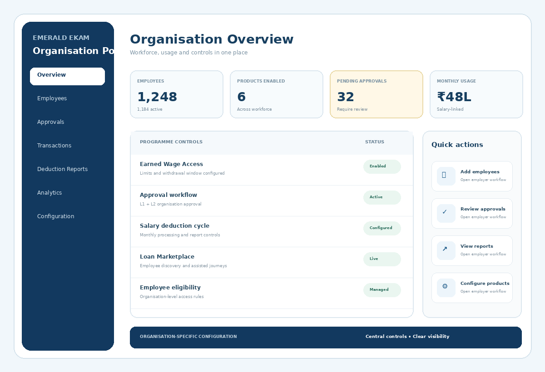The width and height of the screenshot is (545, 372).
Task: Click the Live status badge
Action: [x=382, y=259]
